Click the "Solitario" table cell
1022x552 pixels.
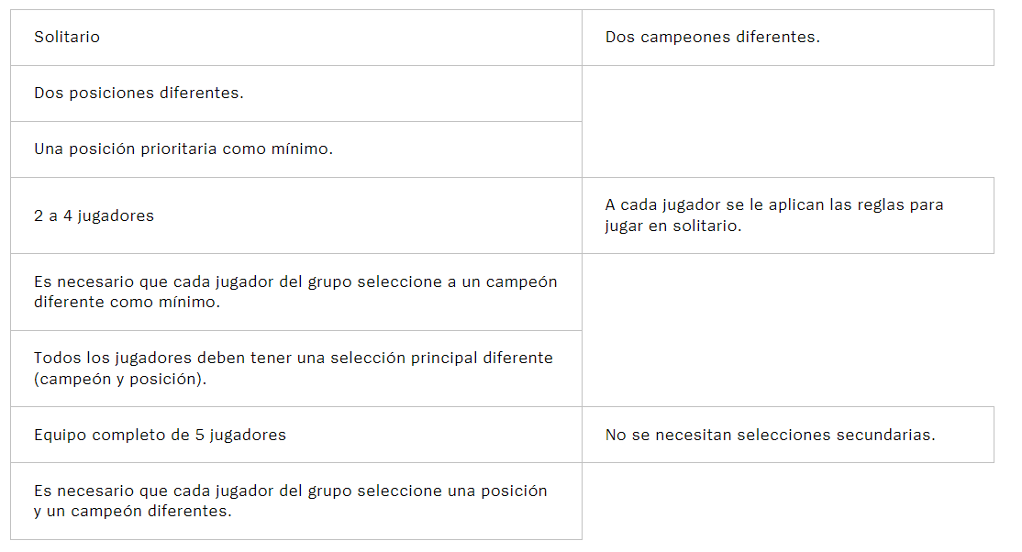[296, 38]
